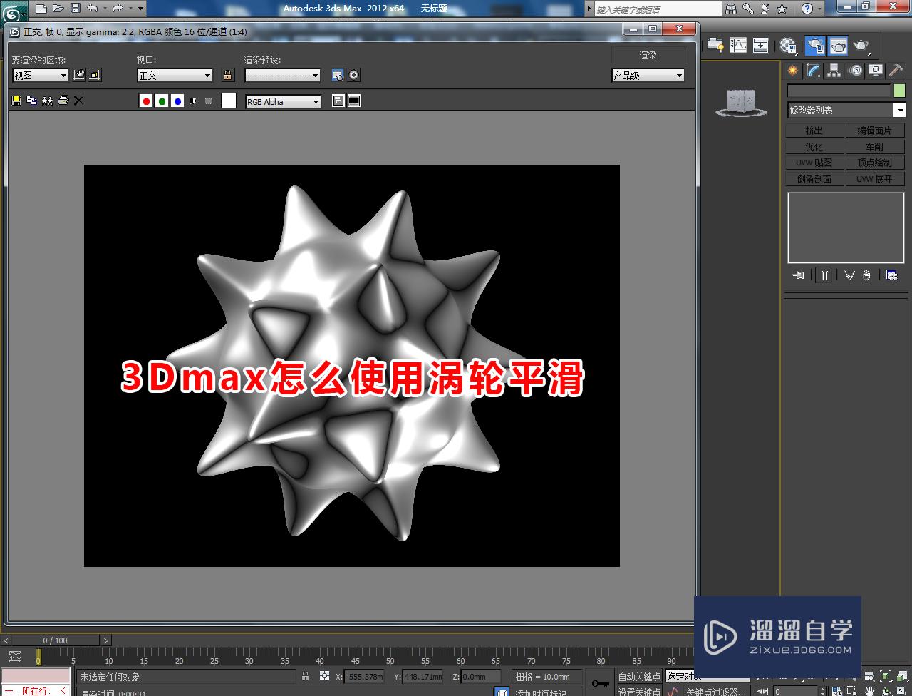Click the binoculars search icon
This screenshot has width=912, height=696.
(x=732, y=9)
